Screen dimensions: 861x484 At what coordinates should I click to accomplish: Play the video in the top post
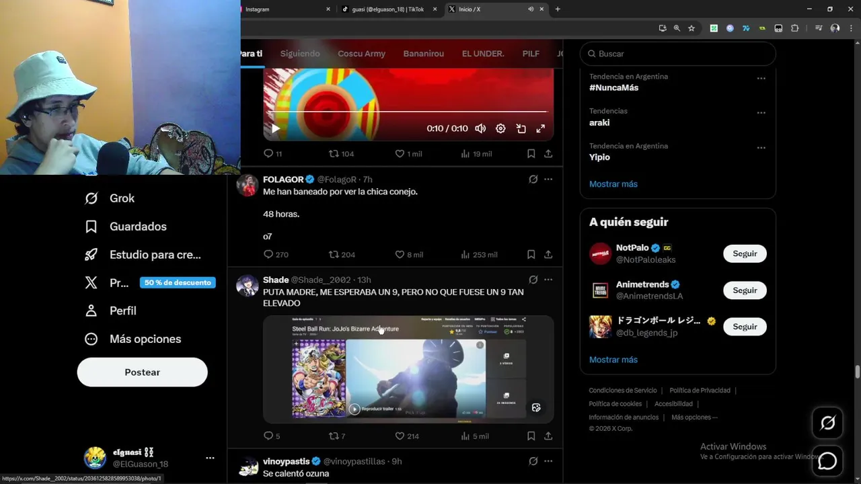(x=275, y=128)
